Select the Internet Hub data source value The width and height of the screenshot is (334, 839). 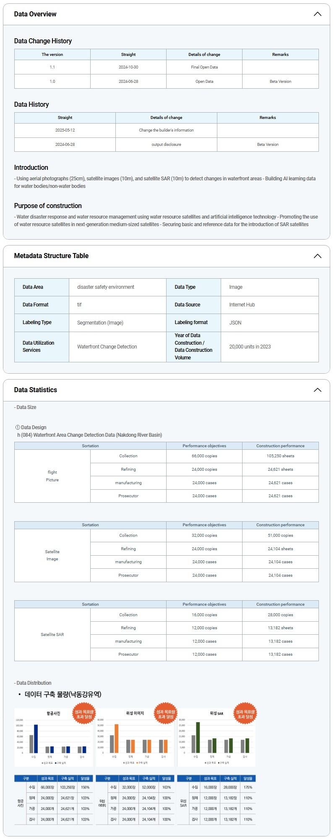tap(242, 305)
